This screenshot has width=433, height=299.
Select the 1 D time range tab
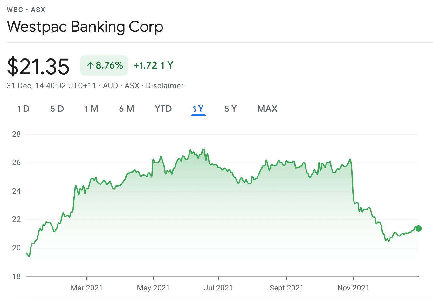coord(24,109)
